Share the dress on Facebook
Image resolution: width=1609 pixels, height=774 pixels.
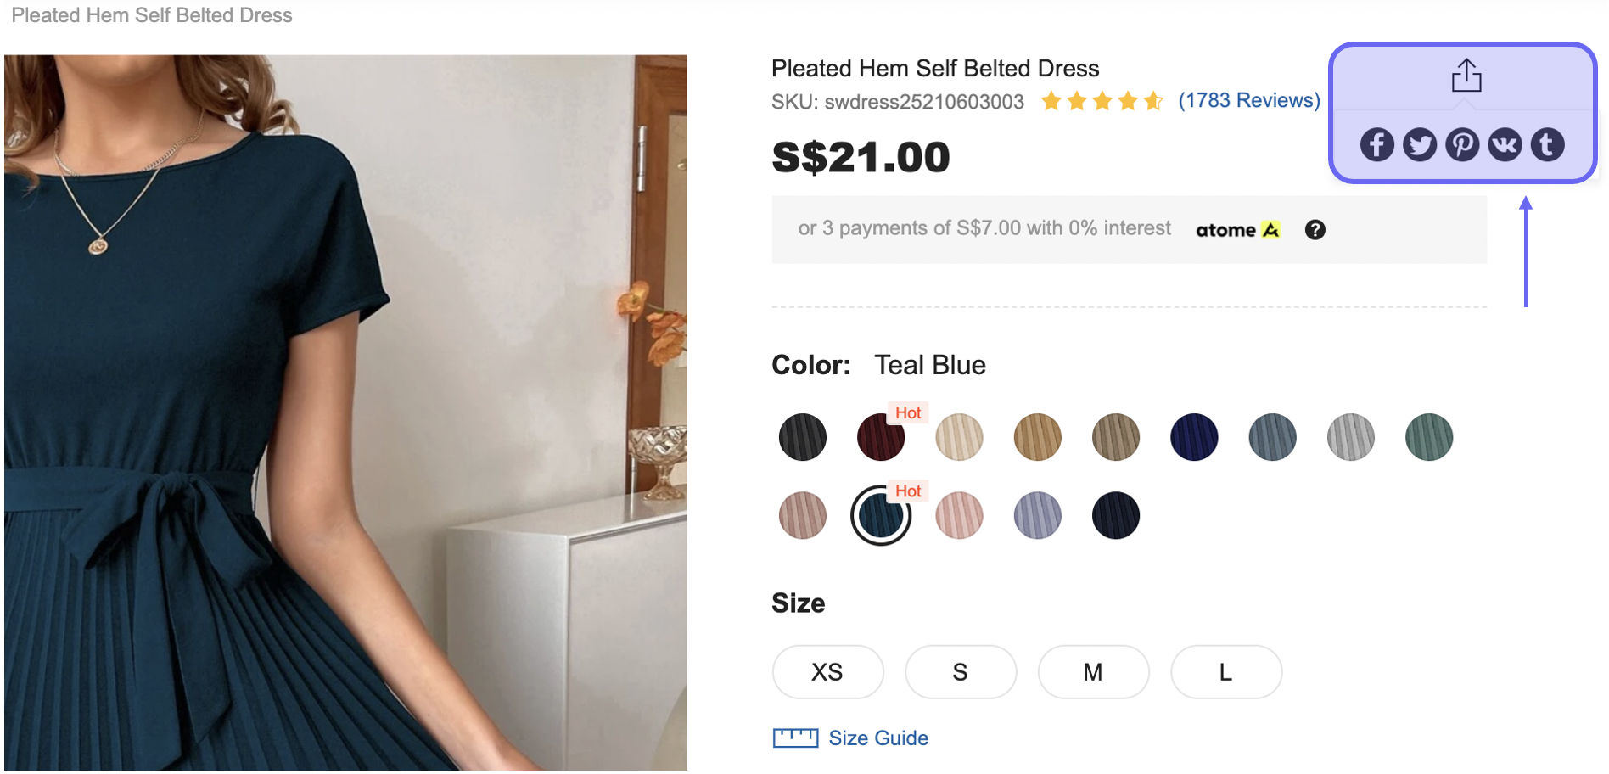tap(1376, 144)
